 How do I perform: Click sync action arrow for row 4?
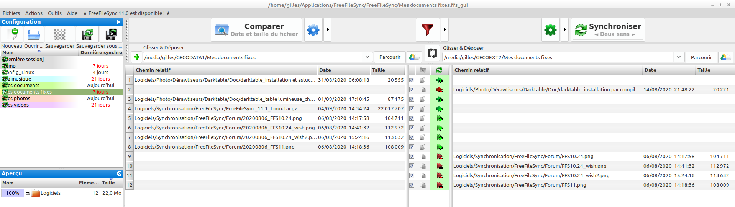click(x=440, y=109)
